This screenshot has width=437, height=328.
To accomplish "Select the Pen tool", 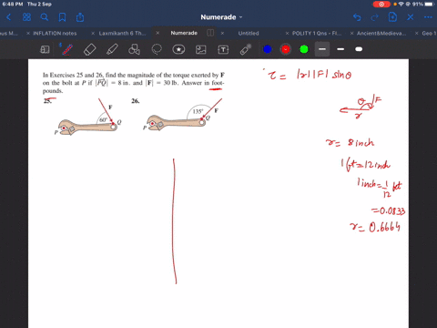I will pos(67,49).
